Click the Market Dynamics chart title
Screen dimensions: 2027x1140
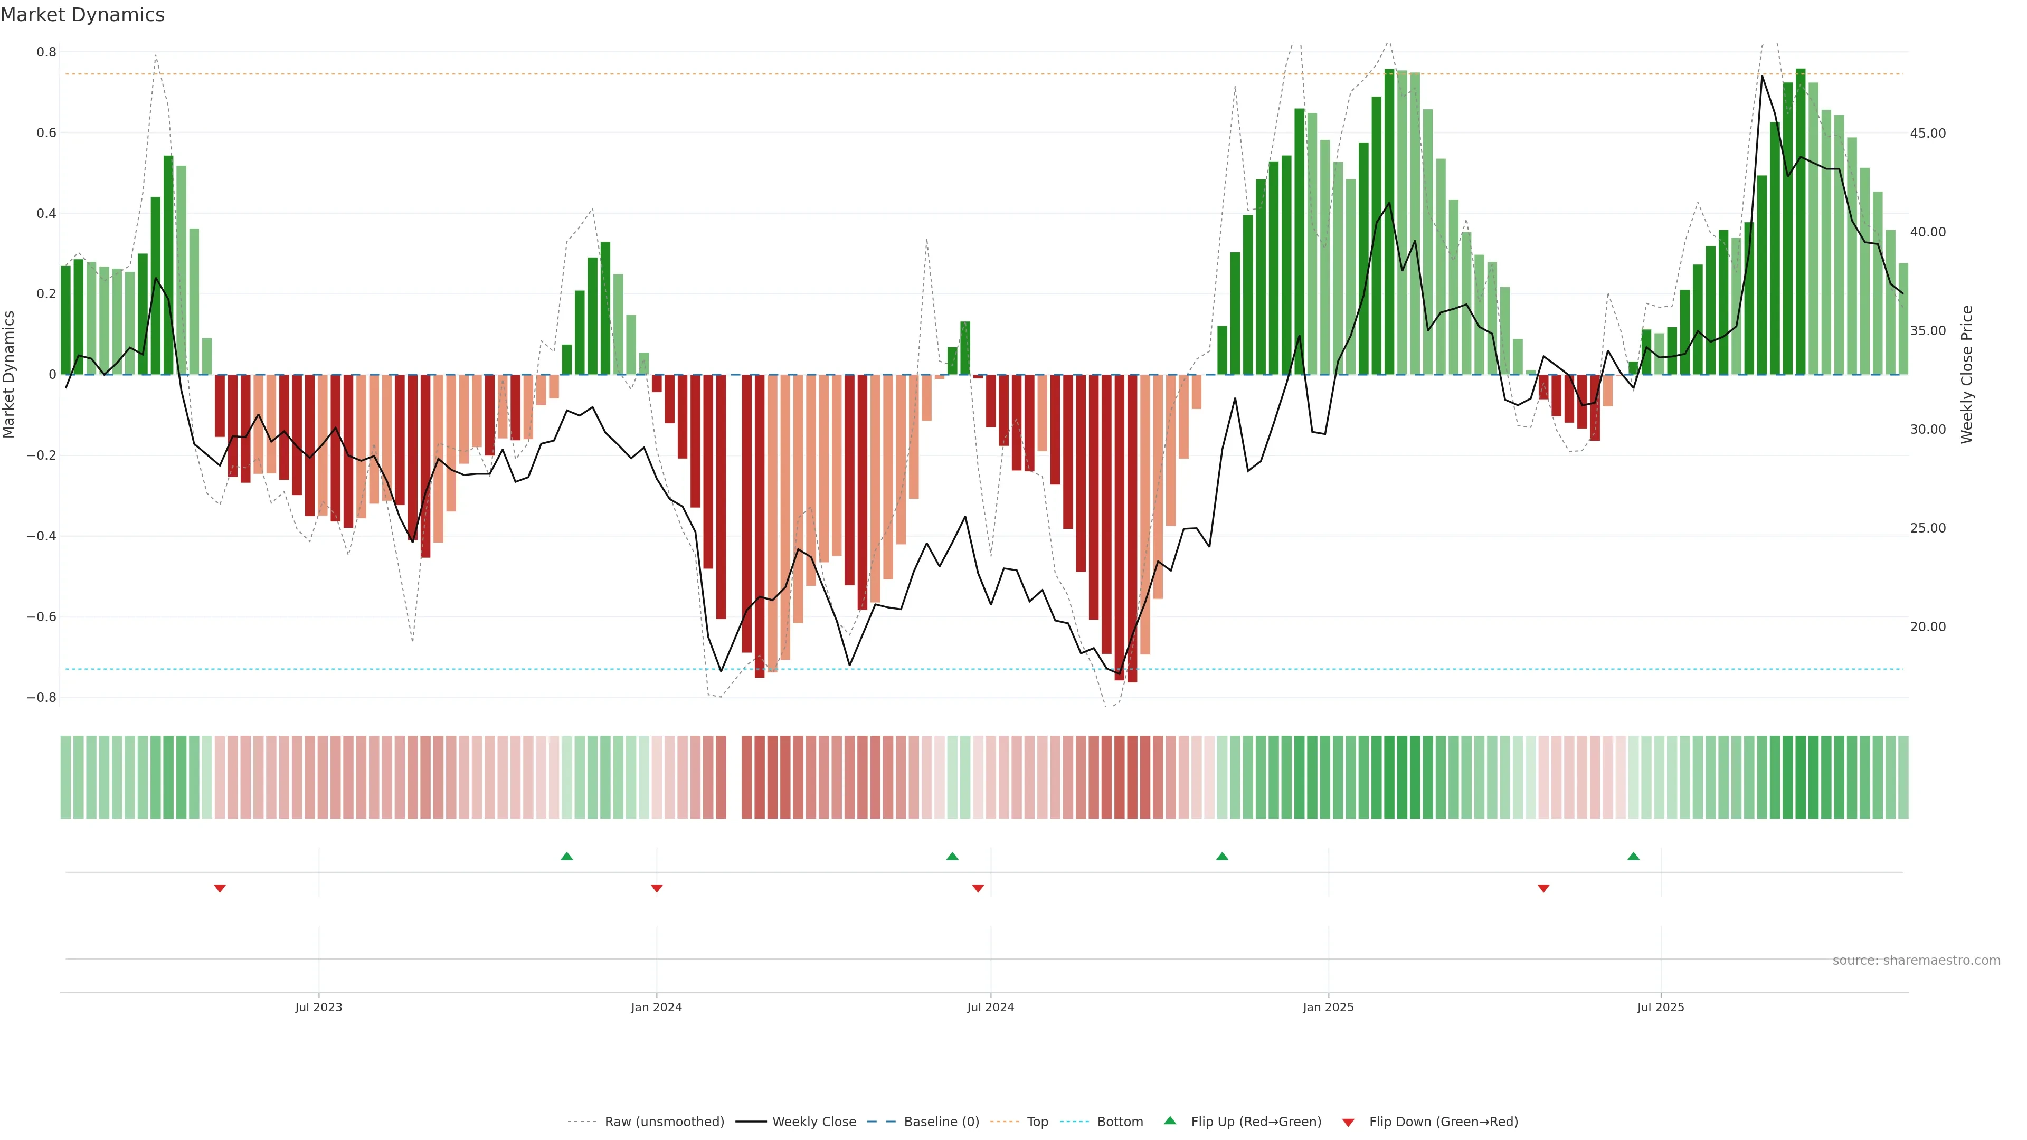83,15
